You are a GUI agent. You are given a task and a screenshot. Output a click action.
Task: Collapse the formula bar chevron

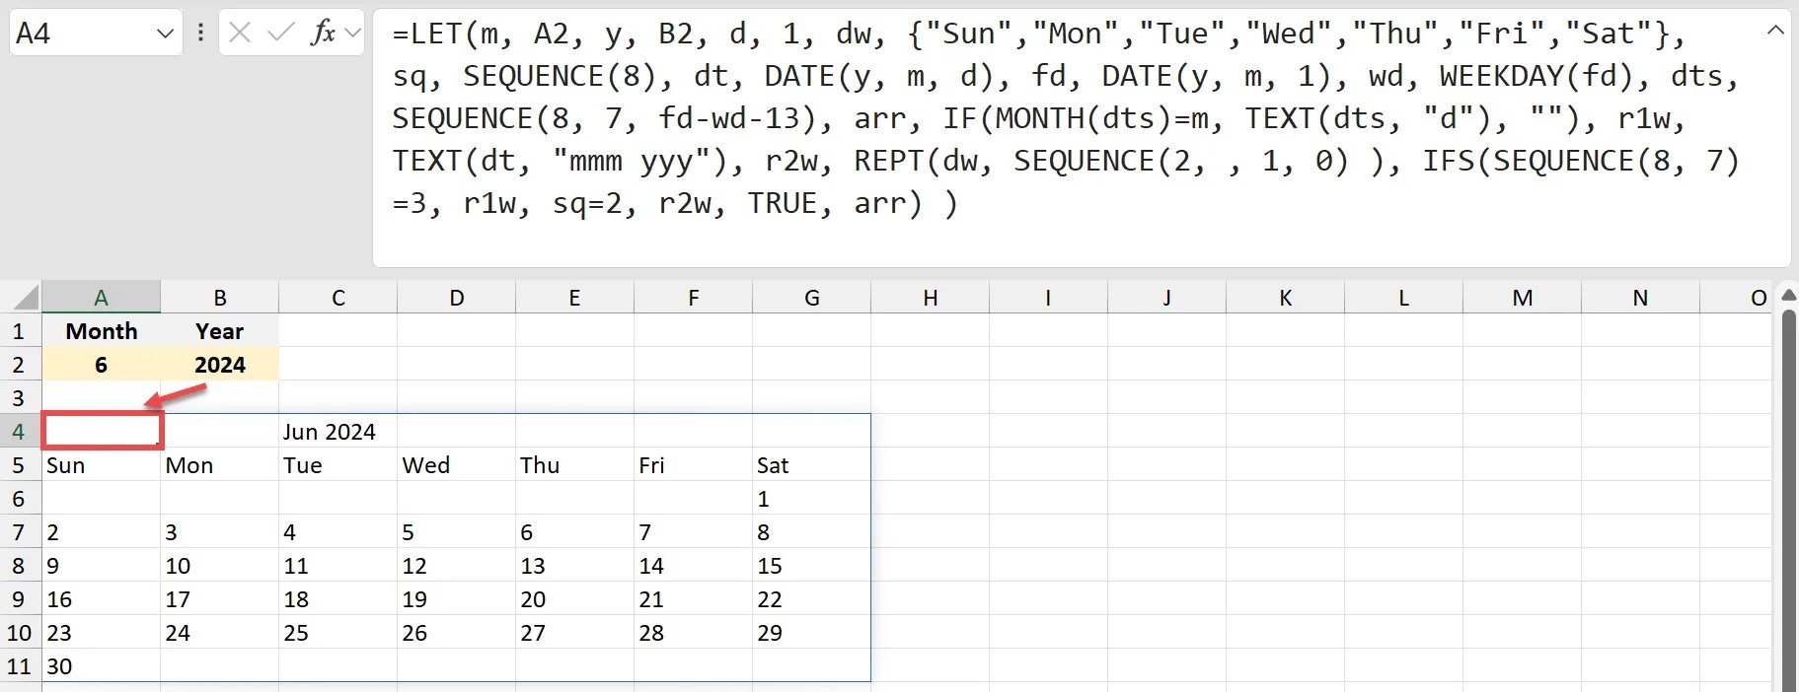pyautogui.click(x=1774, y=31)
